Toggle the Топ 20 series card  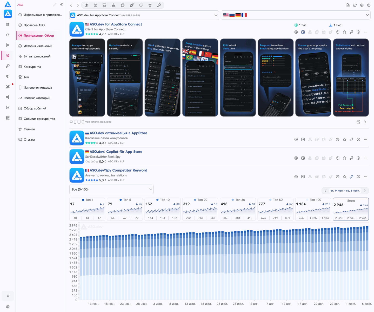coord(200,209)
